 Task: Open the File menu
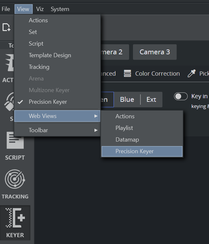6,9
